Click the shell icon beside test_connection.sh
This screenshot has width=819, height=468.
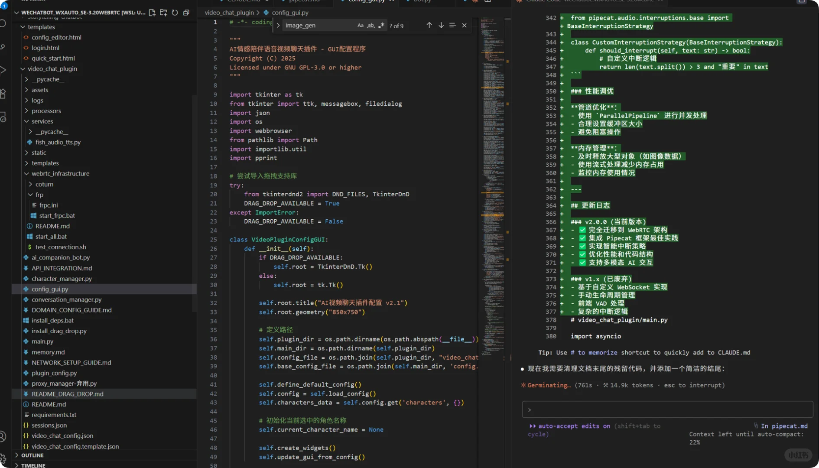(30, 247)
